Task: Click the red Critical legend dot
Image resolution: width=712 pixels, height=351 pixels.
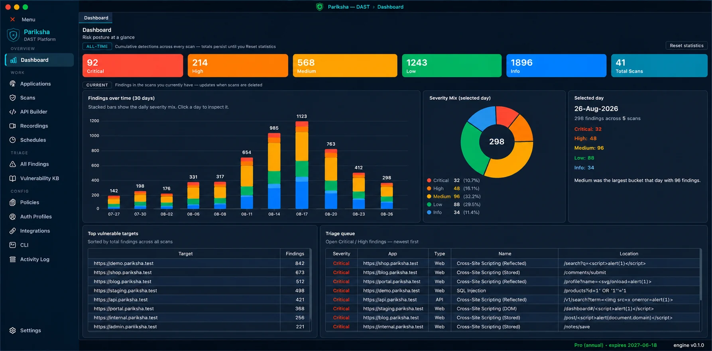Action: [x=429, y=180]
